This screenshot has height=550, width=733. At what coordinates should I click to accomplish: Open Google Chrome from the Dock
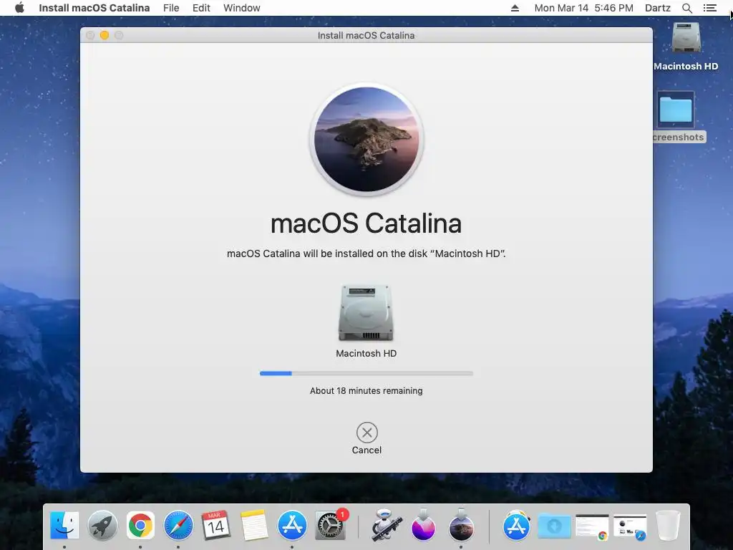pyautogui.click(x=140, y=525)
